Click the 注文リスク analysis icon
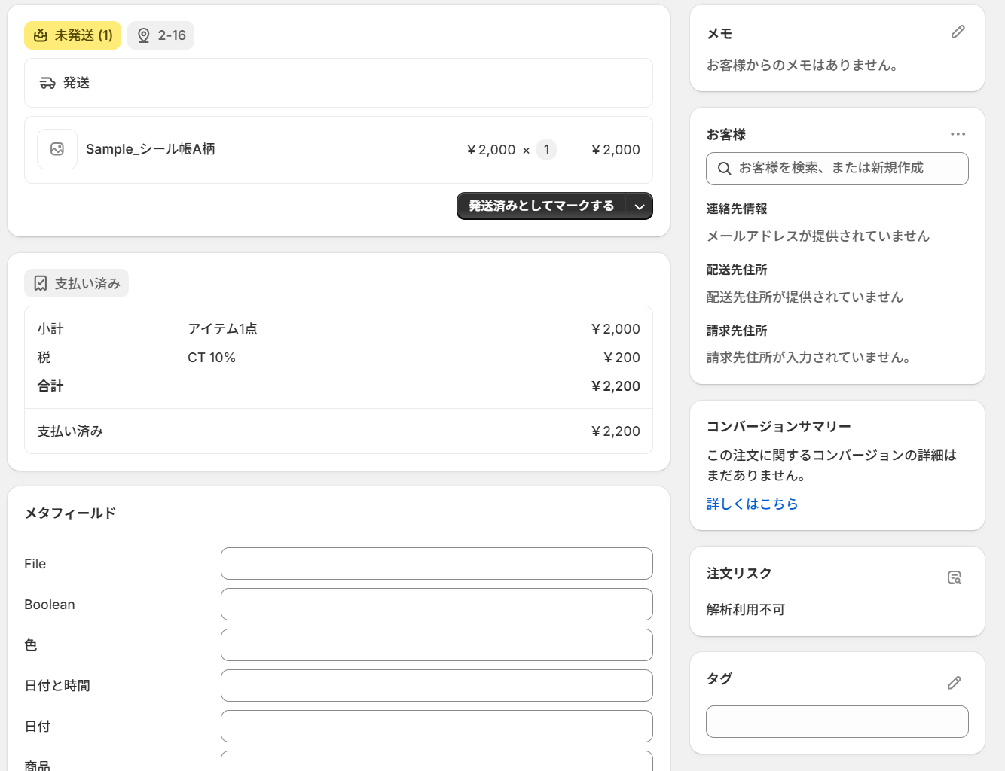This screenshot has height=771, width=1005. pos(954,577)
